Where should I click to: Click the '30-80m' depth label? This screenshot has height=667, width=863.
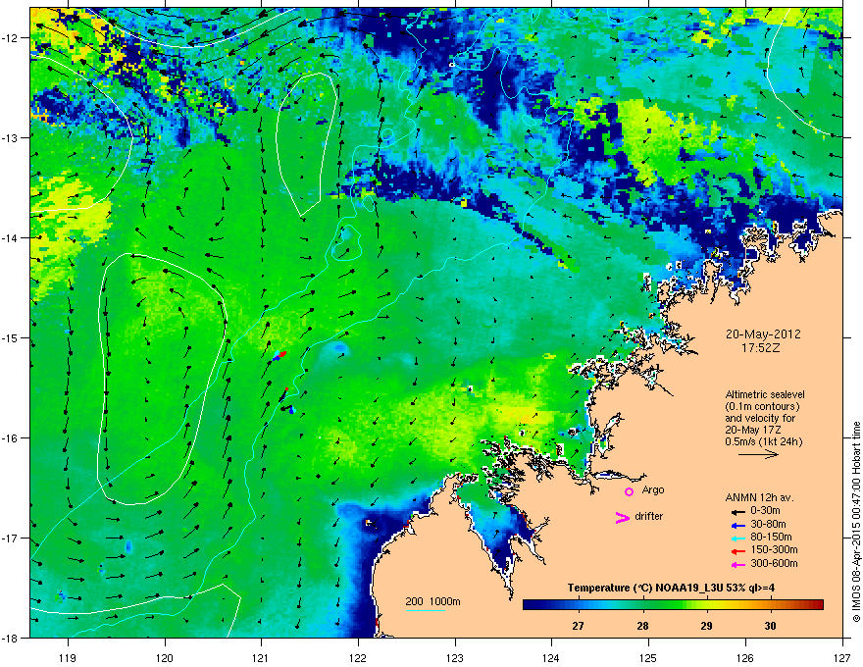pyautogui.click(x=768, y=525)
